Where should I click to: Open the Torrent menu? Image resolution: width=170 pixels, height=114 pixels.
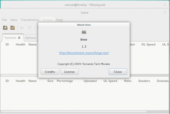pos(47,20)
